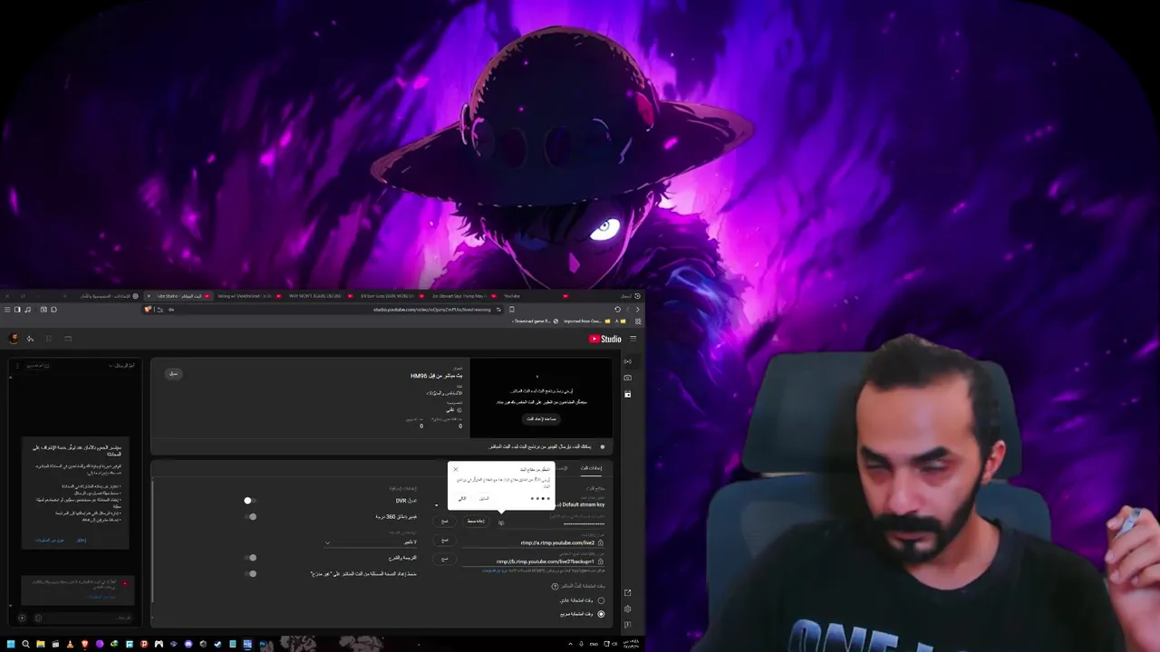Open the emoji picker in chat

pyautogui.click(x=37, y=618)
